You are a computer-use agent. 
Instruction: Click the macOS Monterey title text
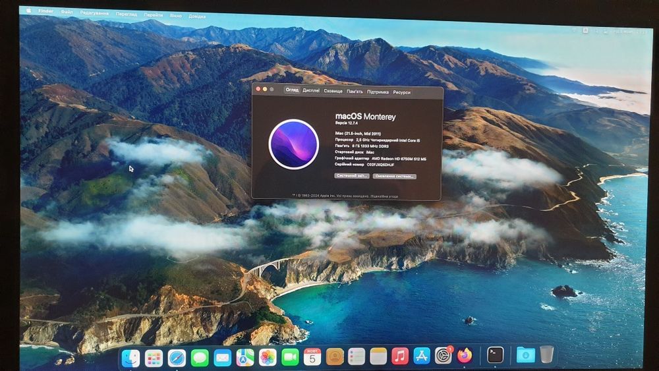click(x=365, y=117)
